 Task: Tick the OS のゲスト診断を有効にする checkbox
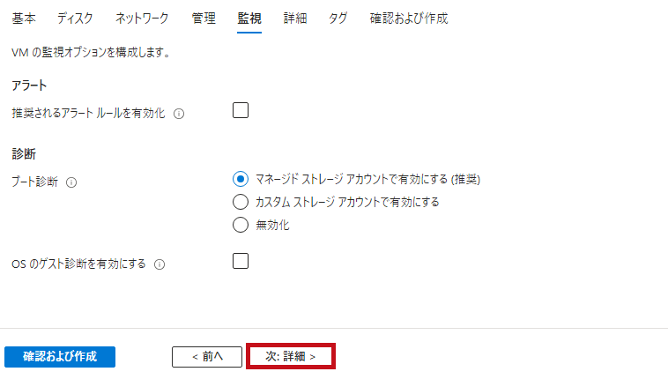(x=241, y=261)
